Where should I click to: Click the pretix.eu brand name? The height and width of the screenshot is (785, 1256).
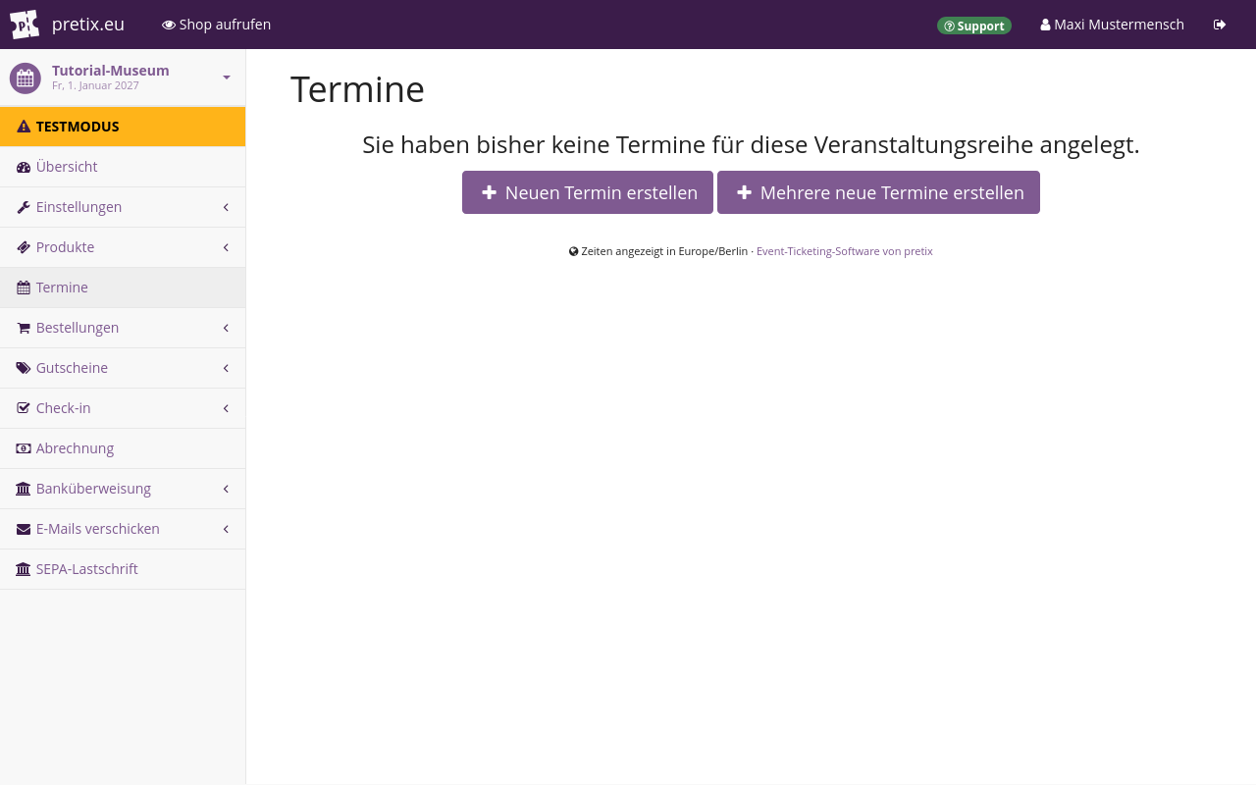coord(88,25)
